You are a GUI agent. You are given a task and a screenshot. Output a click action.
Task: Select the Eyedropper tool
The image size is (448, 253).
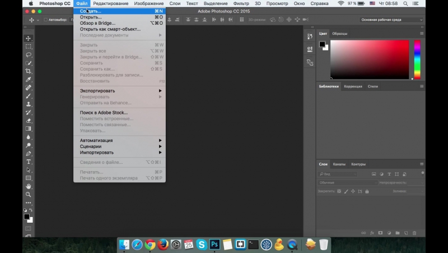pyautogui.click(x=29, y=79)
